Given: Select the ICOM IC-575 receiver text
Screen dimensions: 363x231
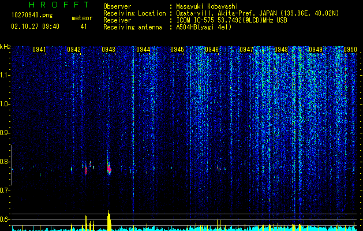Looking at the screenshot, I should (x=231, y=20).
